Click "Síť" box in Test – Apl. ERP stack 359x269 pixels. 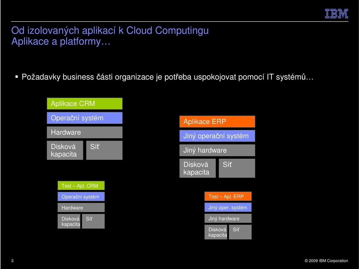240,232
